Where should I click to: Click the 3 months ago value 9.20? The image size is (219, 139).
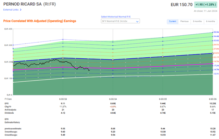click(113, 132)
